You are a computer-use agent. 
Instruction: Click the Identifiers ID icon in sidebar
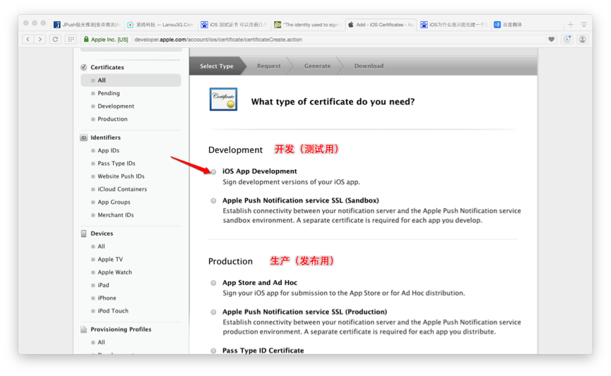pos(84,138)
